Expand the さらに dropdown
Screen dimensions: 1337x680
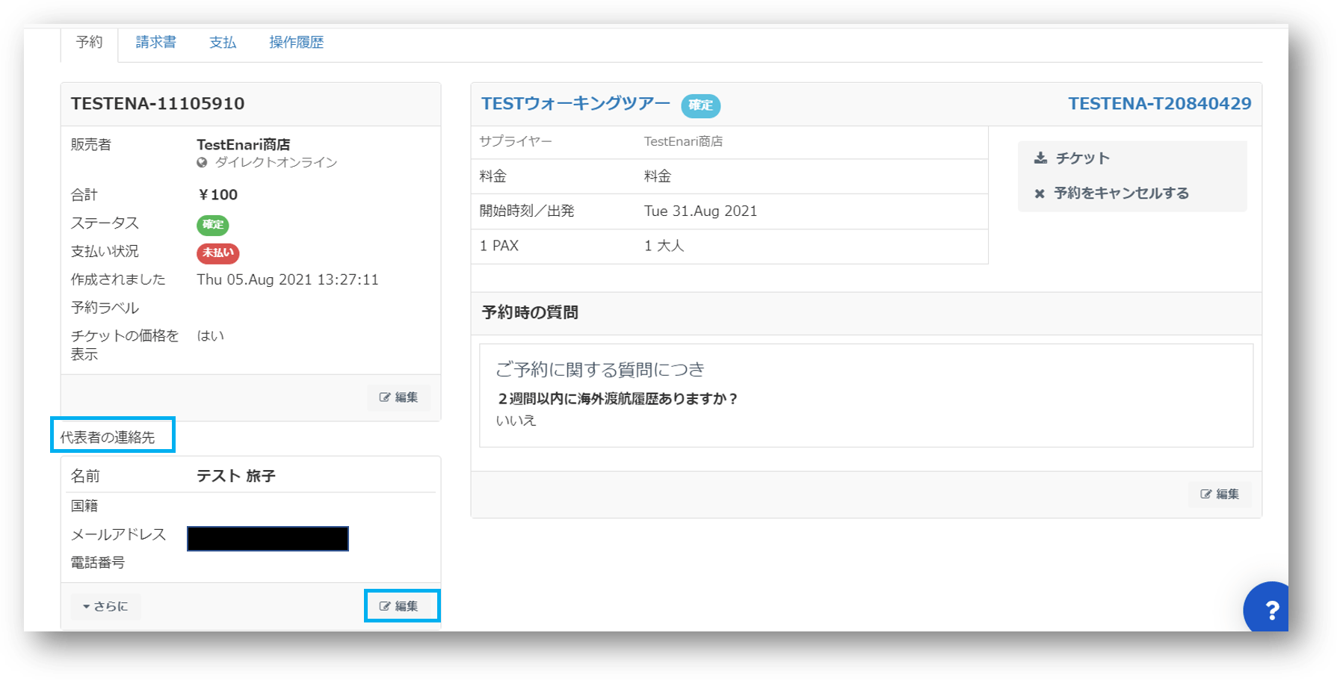click(105, 606)
